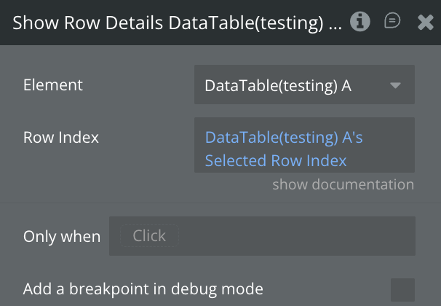441x306 pixels.
Task: Open the show documentation link
Action: click(x=343, y=184)
